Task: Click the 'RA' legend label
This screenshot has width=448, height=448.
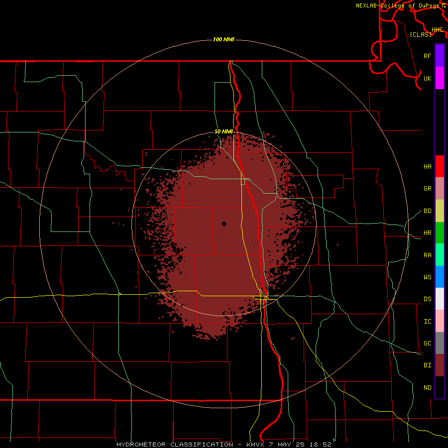Action: coord(427,255)
